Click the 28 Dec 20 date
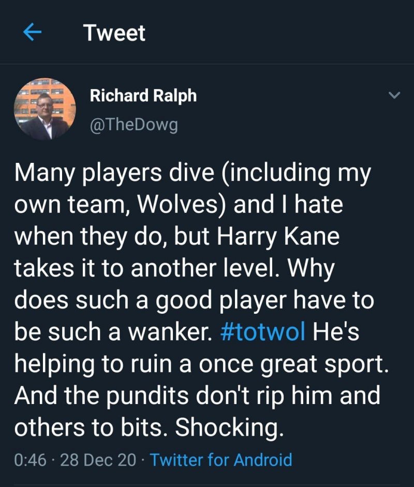 tap(98, 460)
